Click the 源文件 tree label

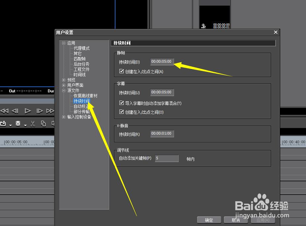73,90
